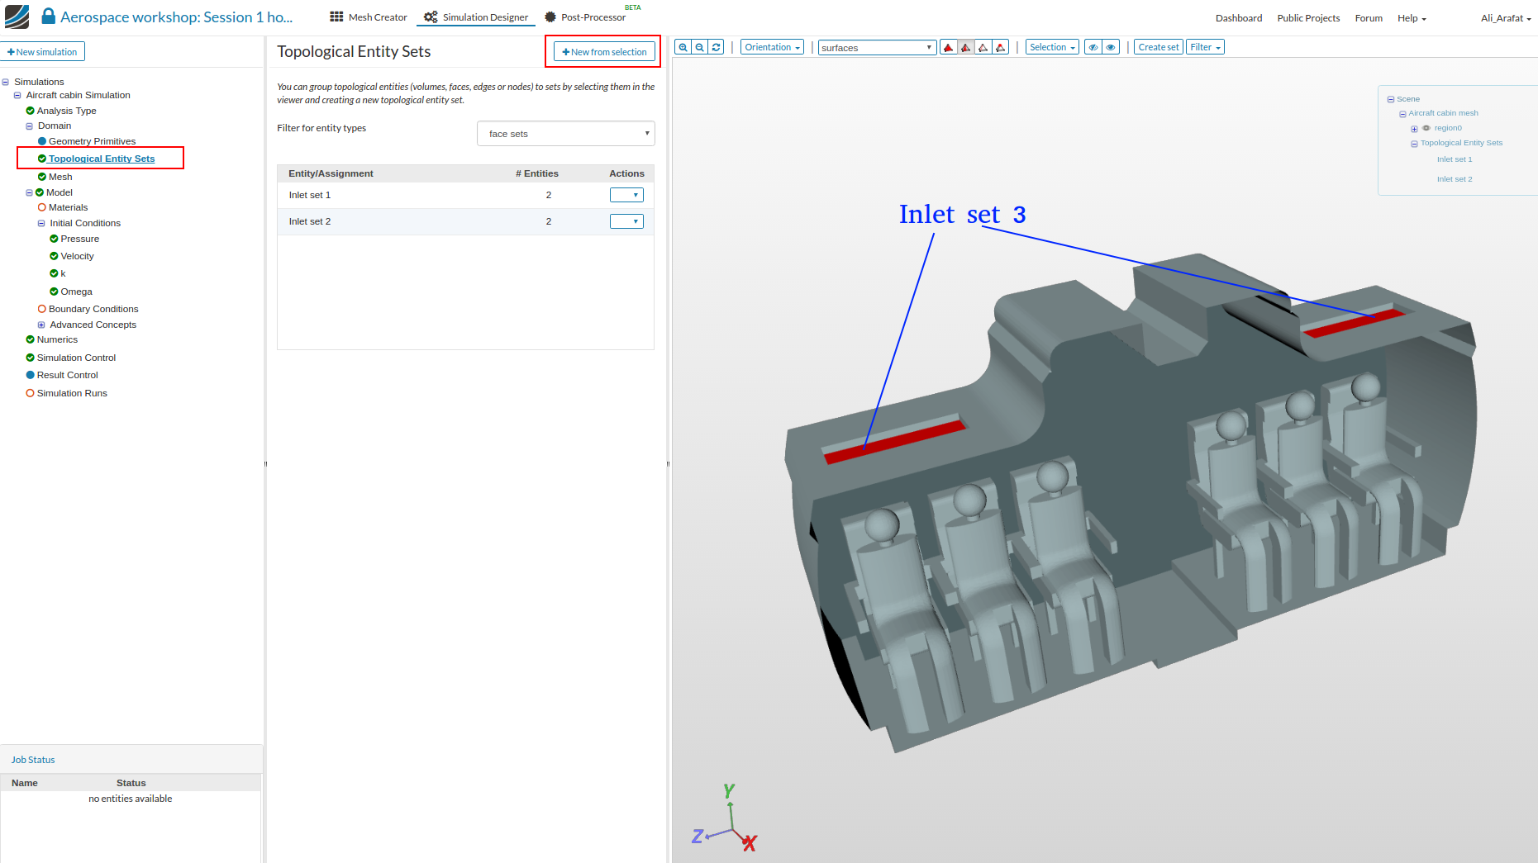Open Boundary Conditions in the tree
This screenshot has height=863, width=1538.
click(x=93, y=309)
